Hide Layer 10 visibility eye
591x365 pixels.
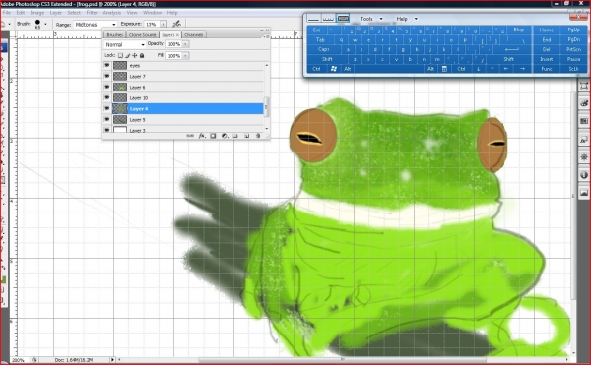pos(107,97)
